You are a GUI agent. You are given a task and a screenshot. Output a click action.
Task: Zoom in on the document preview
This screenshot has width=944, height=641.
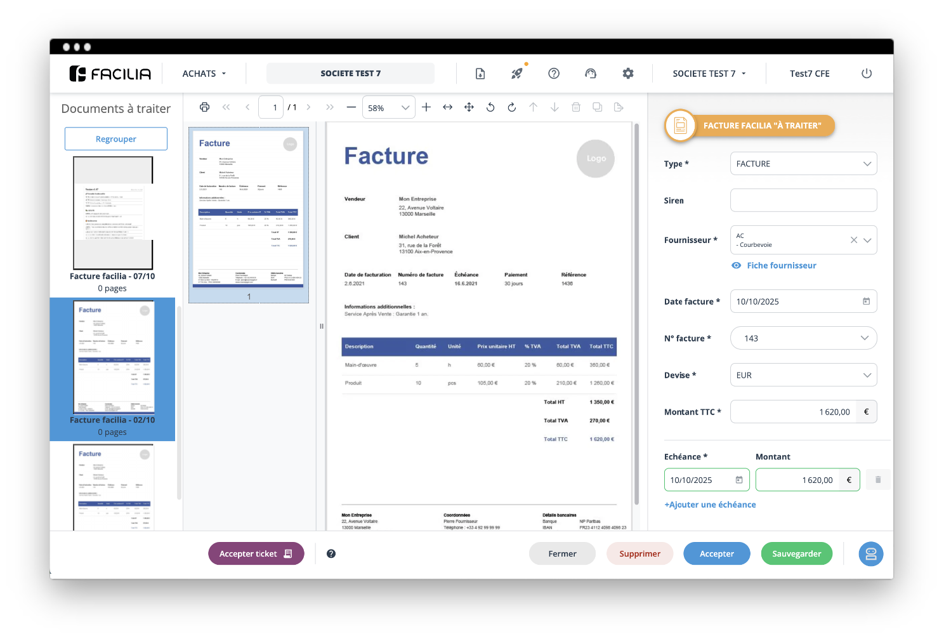(x=426, y=107)
